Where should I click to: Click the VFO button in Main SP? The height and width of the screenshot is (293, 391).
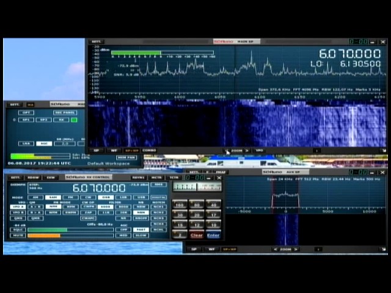coord(259,151)
